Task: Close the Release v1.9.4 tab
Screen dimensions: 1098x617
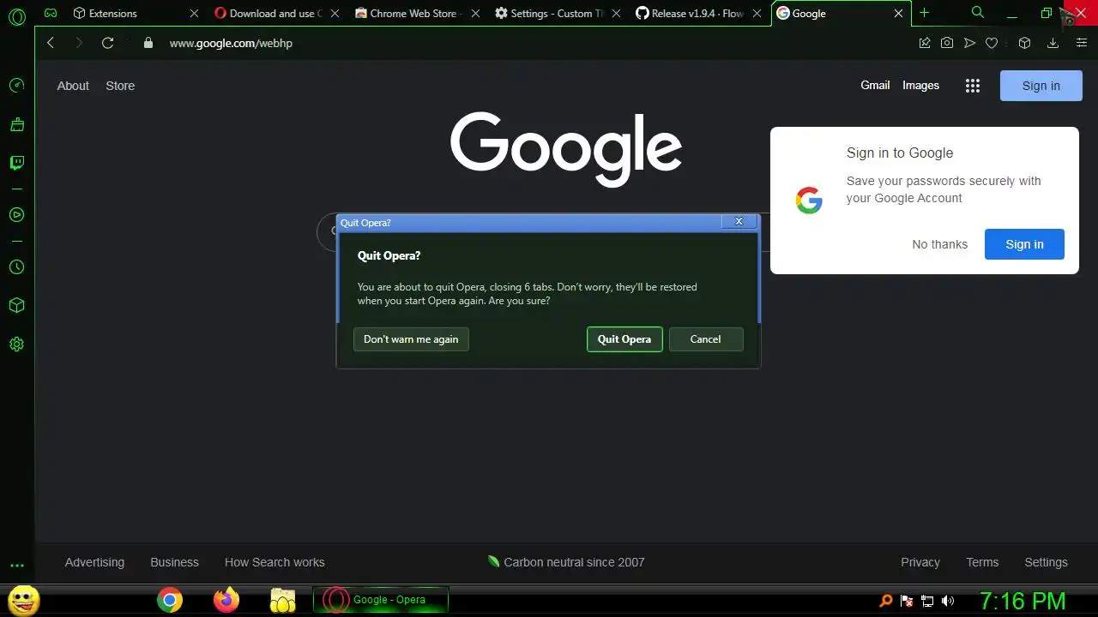Action: pyautogui.click(x=757, y=14)
